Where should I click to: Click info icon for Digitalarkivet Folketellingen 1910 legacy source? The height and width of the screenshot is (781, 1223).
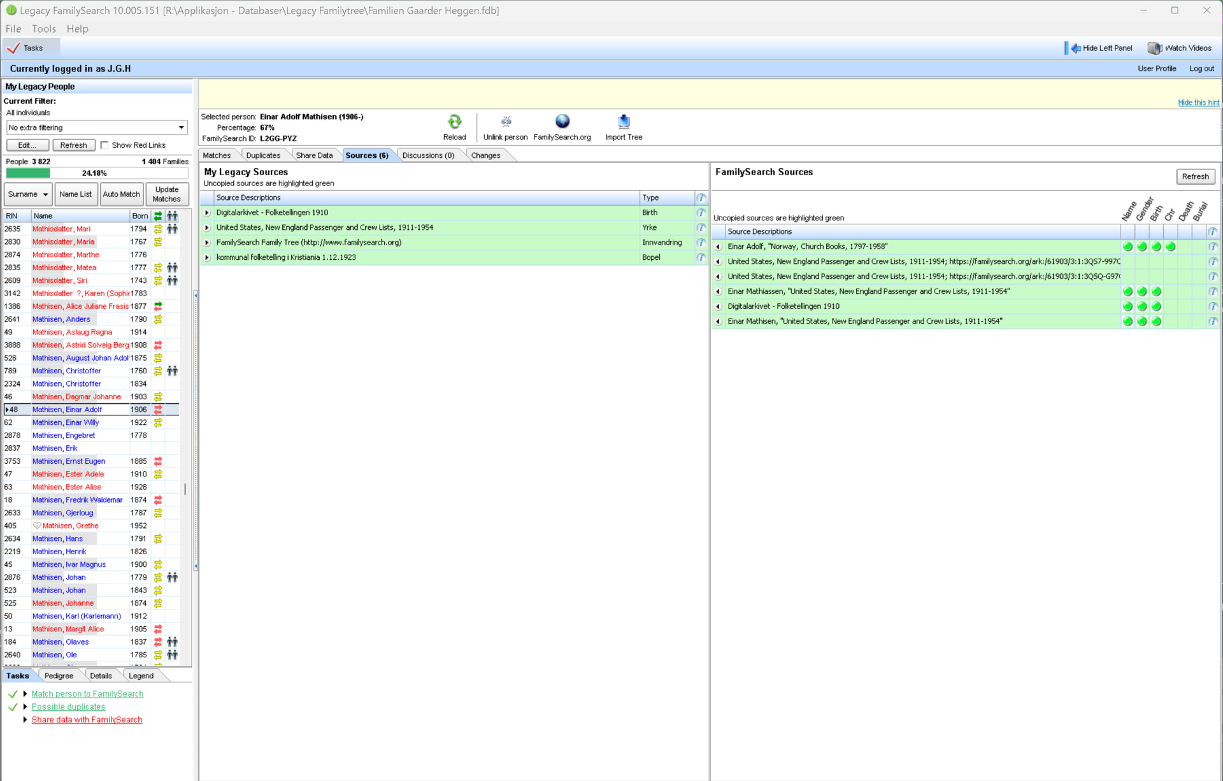pyautogui.click(x=701, y=213)
